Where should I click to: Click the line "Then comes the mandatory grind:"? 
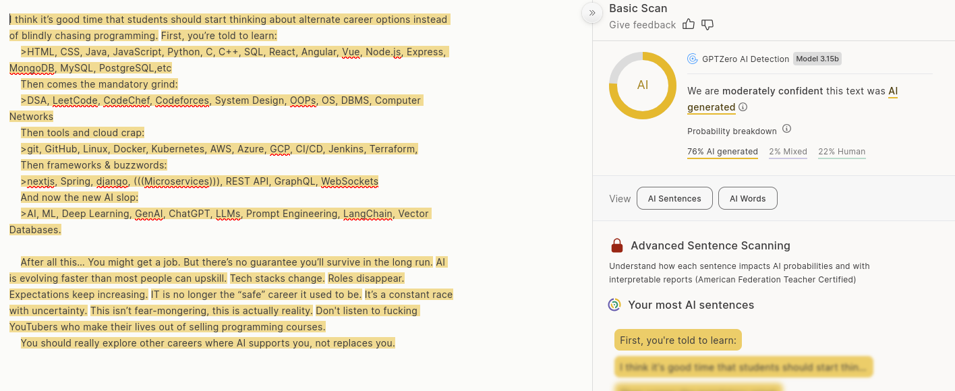click(x=99, y=84)
